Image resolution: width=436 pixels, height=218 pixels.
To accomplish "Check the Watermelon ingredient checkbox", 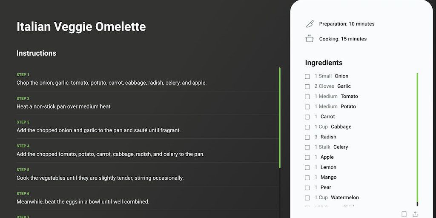I will click(x=307, y=198).
